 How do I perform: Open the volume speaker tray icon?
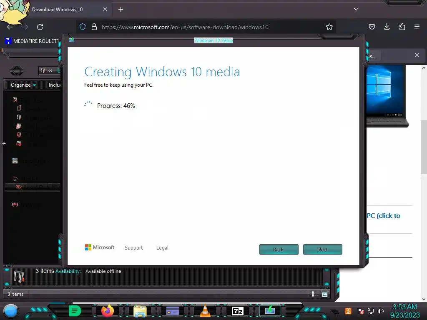[x=380, y=311]
